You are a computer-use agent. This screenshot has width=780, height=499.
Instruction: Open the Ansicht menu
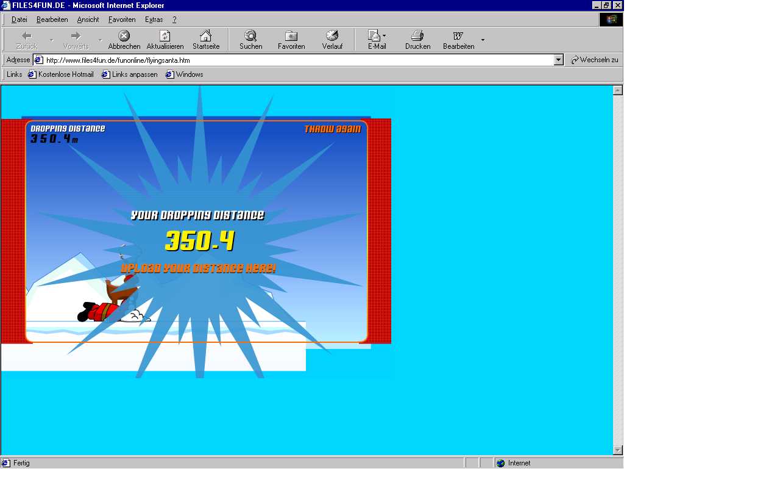click(x=88, y=20)
